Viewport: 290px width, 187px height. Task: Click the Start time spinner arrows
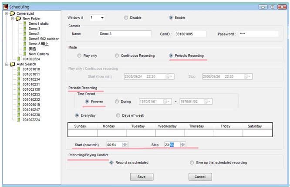point(125,144)
